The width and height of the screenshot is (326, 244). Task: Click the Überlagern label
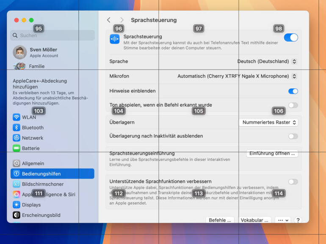coord(122,122)
